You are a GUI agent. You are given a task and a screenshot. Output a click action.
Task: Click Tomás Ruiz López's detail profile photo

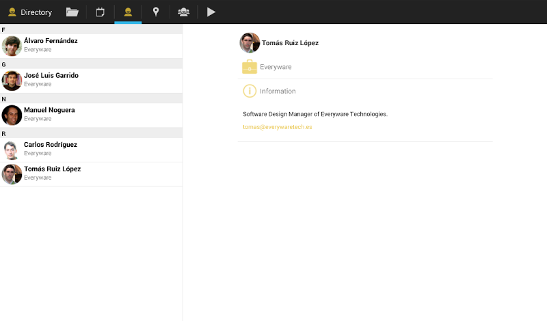point(250,42)
